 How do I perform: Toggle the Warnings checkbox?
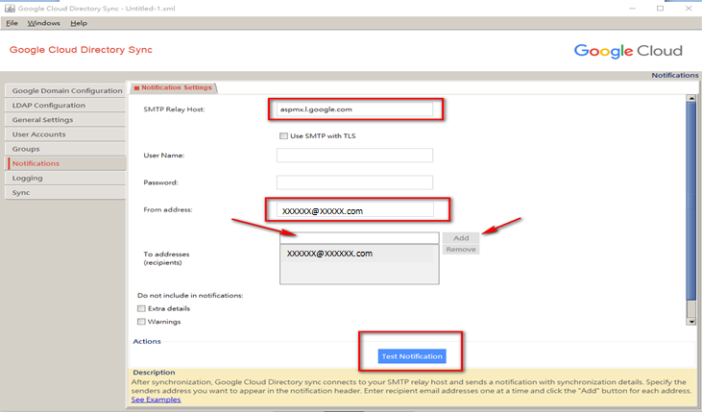click(142, 322)
